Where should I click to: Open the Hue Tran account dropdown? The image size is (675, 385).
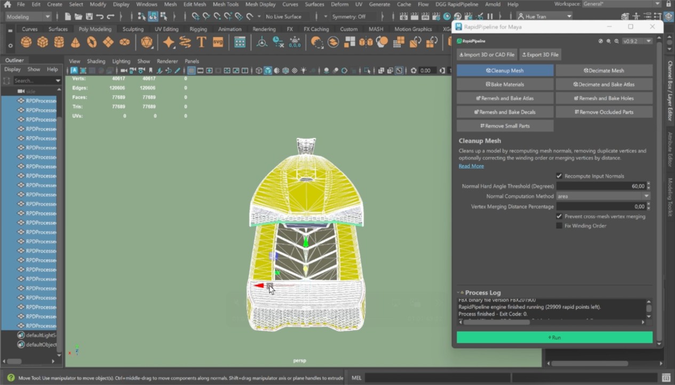click(544, 17)
